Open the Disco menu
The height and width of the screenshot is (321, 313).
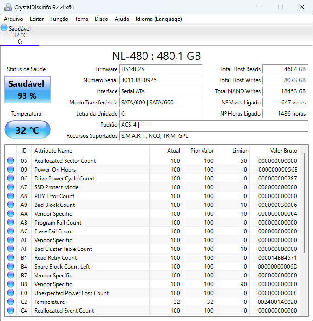(x=101, y=19)
